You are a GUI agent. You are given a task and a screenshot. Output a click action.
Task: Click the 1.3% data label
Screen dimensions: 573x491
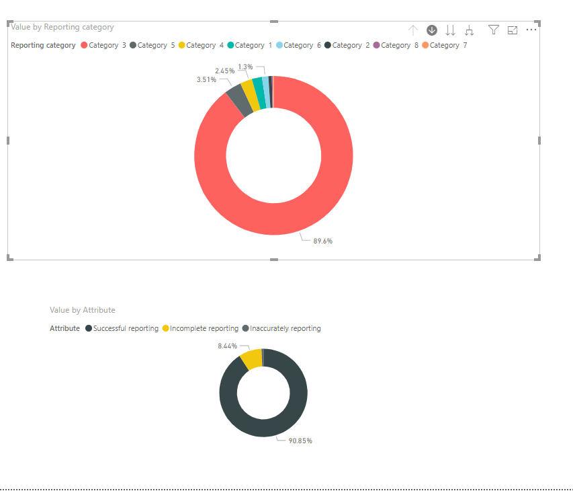click(245, 67)
